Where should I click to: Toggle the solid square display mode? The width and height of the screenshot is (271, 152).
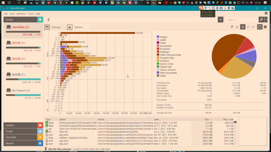260,27
